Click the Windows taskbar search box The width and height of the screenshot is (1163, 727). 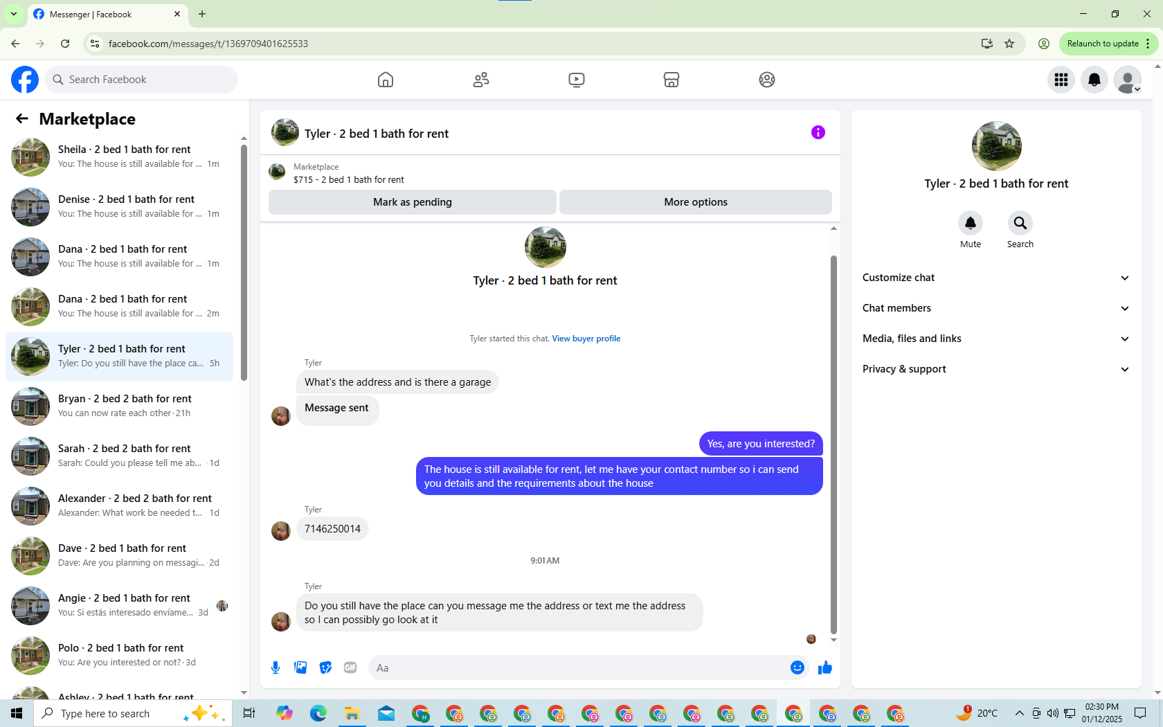tap(133, 713)
